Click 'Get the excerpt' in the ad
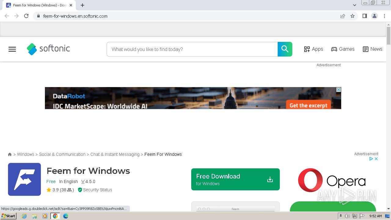Image resolution: width=391 pixels, height=220 pixels. coord(308,105)
